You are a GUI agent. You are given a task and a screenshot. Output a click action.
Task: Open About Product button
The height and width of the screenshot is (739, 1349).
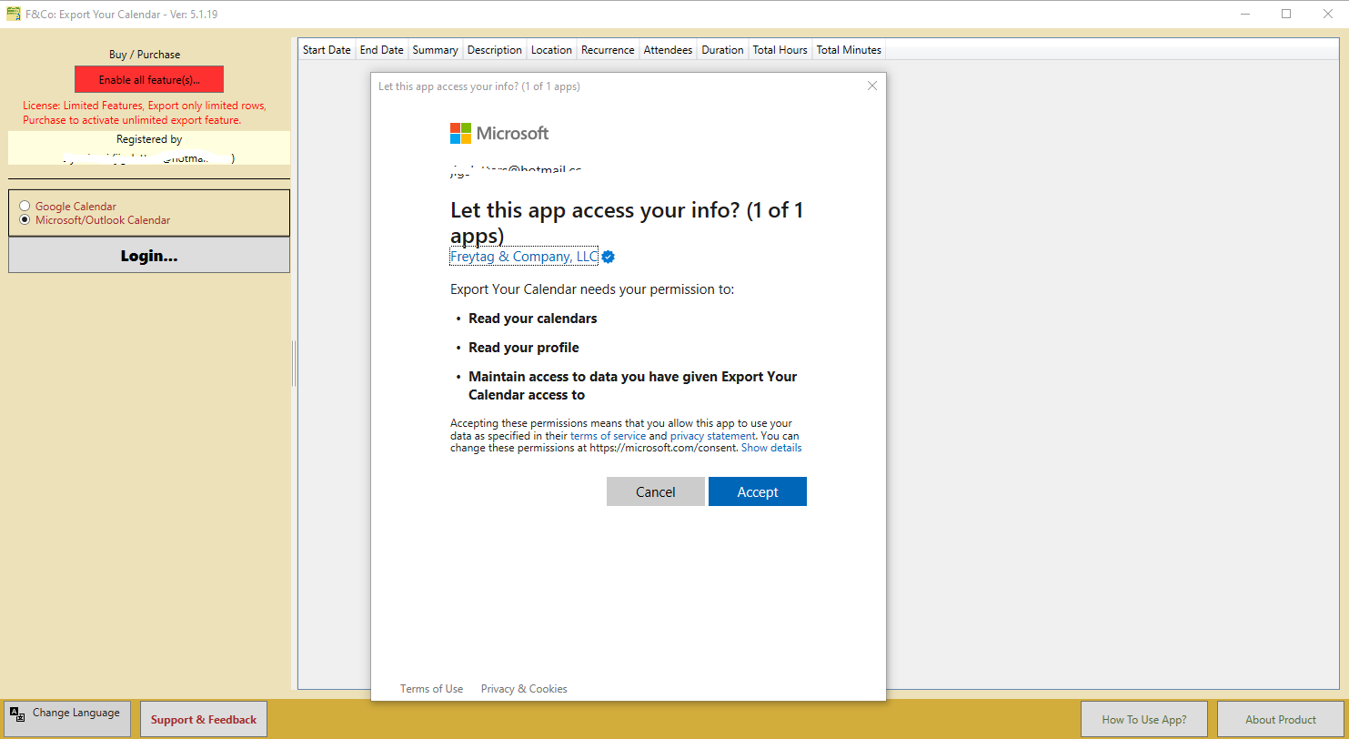(x=1281, y=719)
